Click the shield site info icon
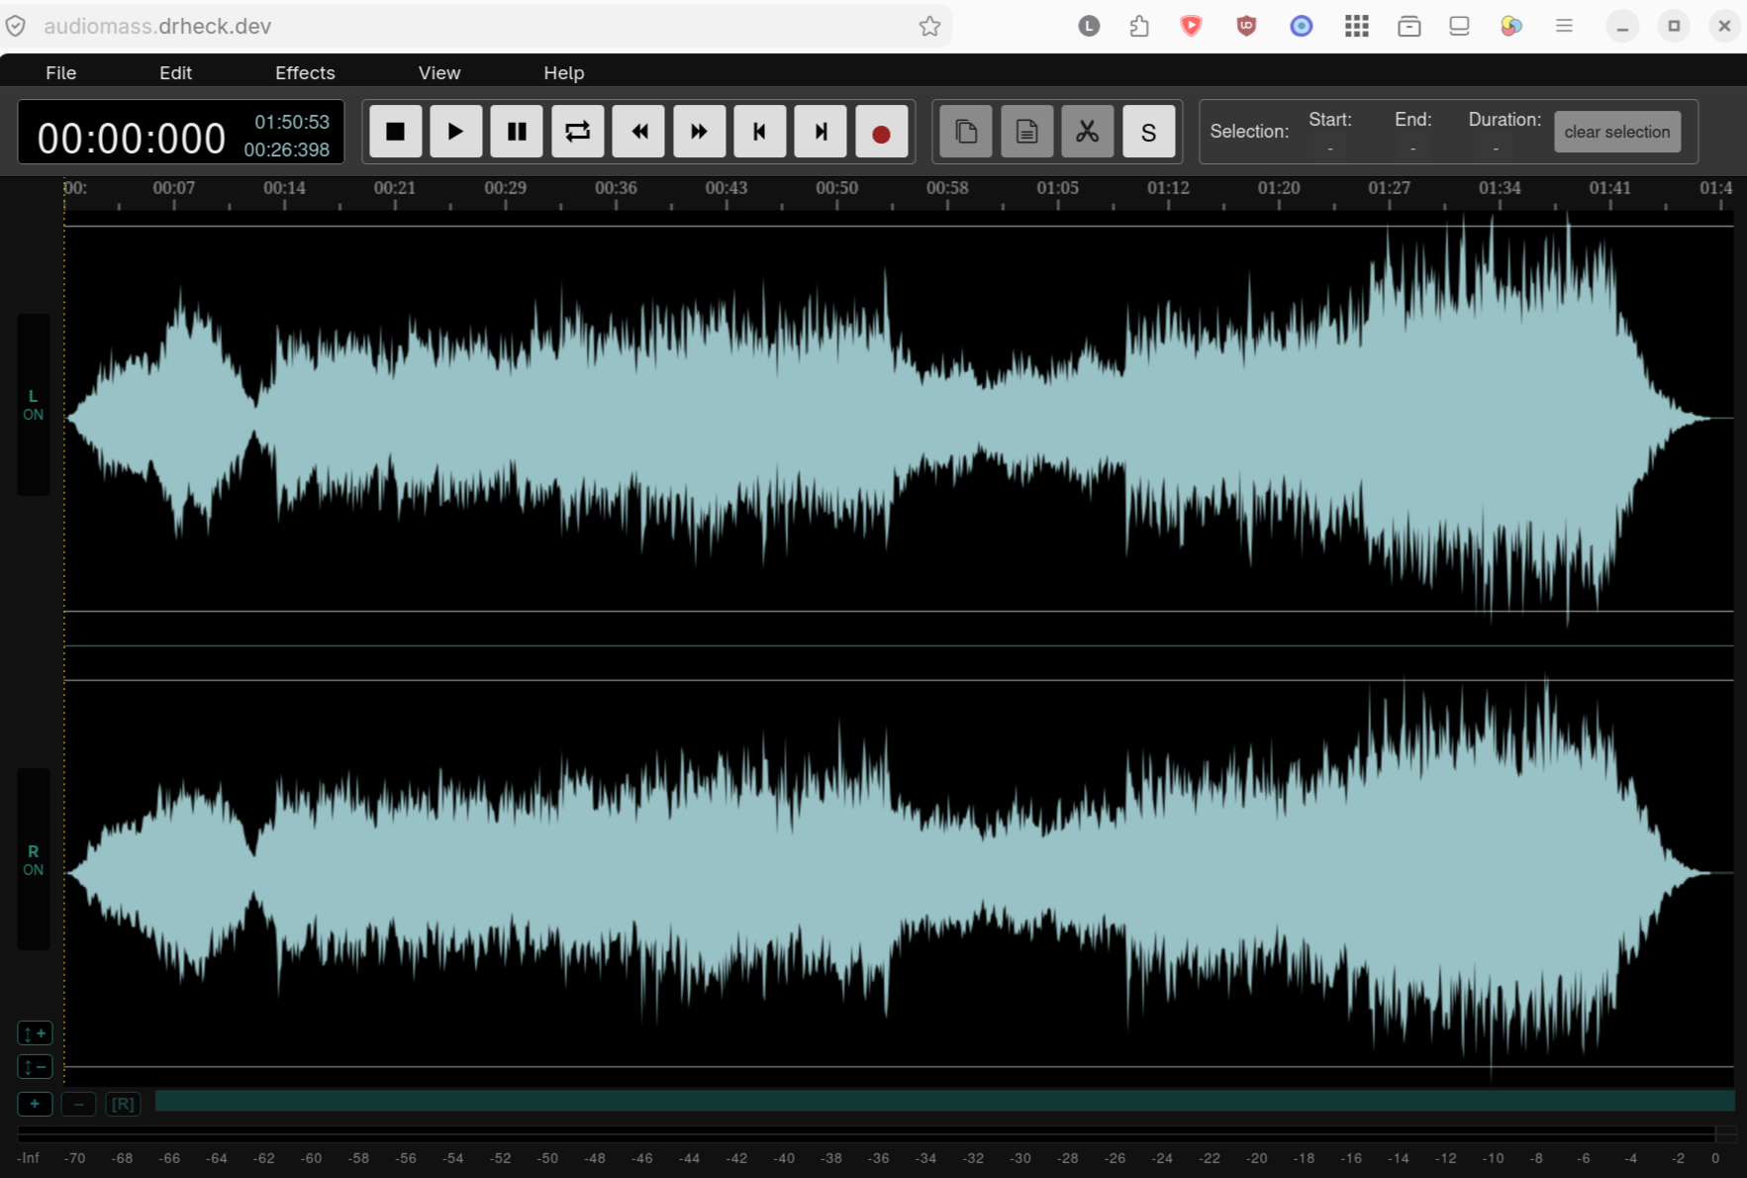 pyautogui.click(x=16, y=26)
